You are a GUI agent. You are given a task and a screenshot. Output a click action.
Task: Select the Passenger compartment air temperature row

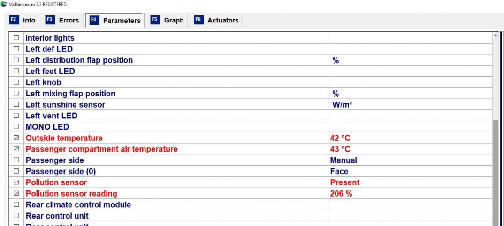point(250,149)
